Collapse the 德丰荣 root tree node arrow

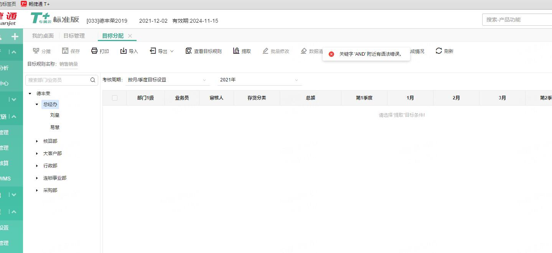point(30,94)
